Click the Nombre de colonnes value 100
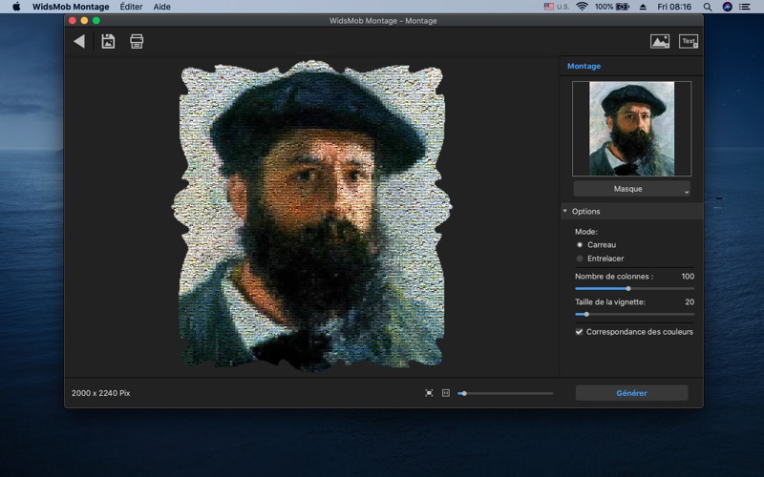 688,277
